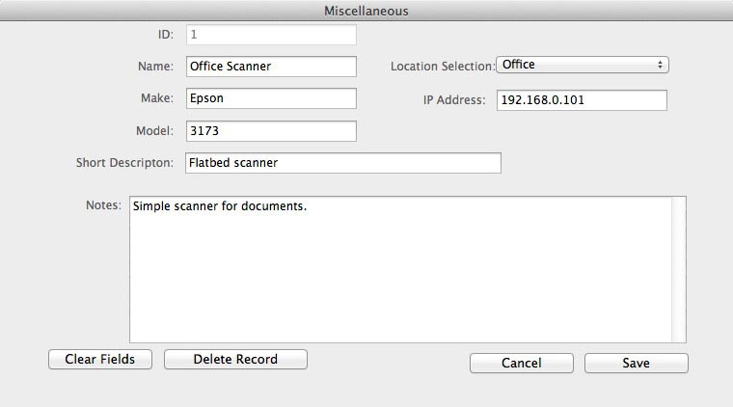Open the Location Selection dropdown
Screen dimensions: 733x407
coord(583,65)
